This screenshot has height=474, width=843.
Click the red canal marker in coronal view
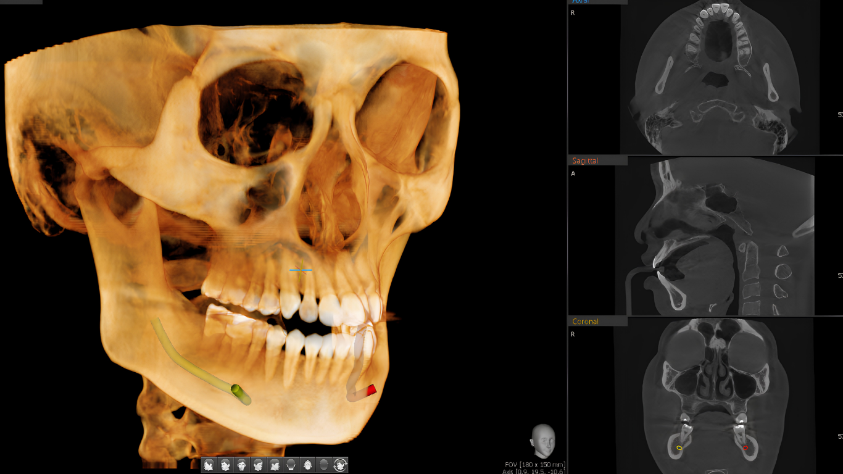tap(745, 447)
